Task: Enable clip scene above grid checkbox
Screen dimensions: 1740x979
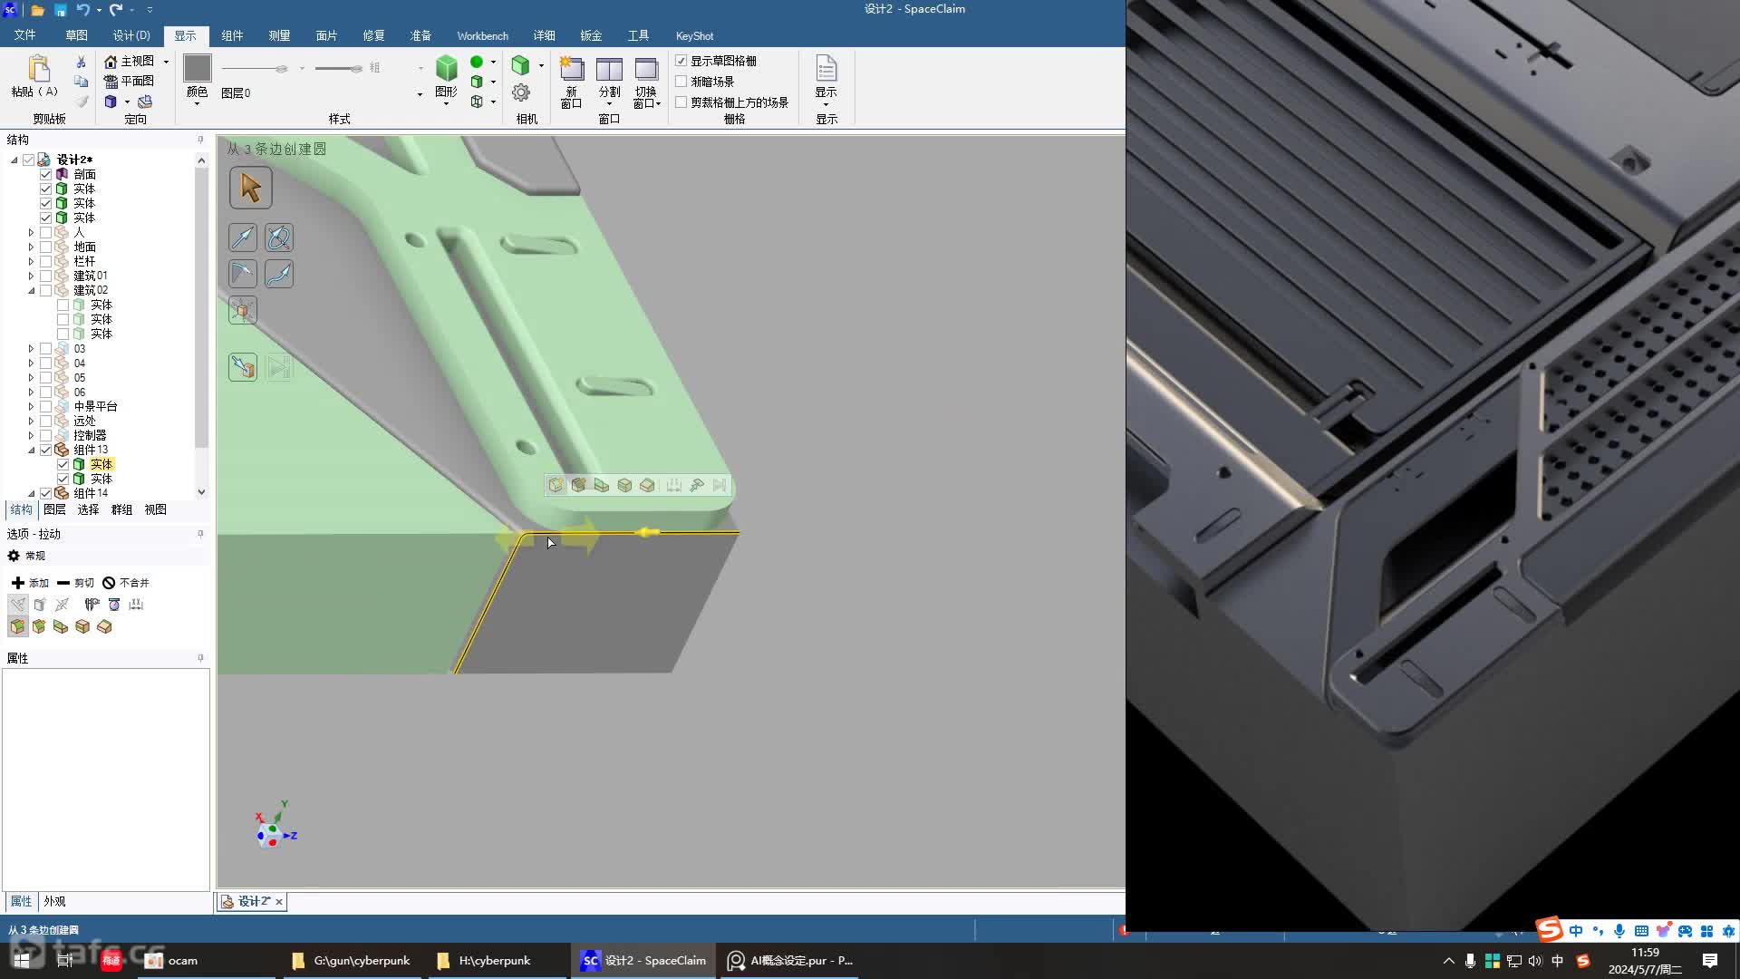Action: click(x=681, y=102)
